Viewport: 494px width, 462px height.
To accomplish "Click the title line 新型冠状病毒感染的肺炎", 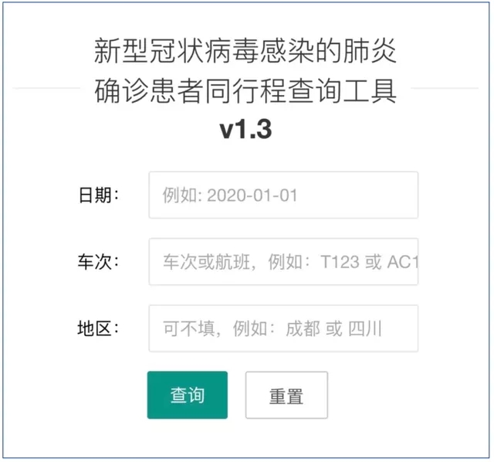I will point(245,52).
